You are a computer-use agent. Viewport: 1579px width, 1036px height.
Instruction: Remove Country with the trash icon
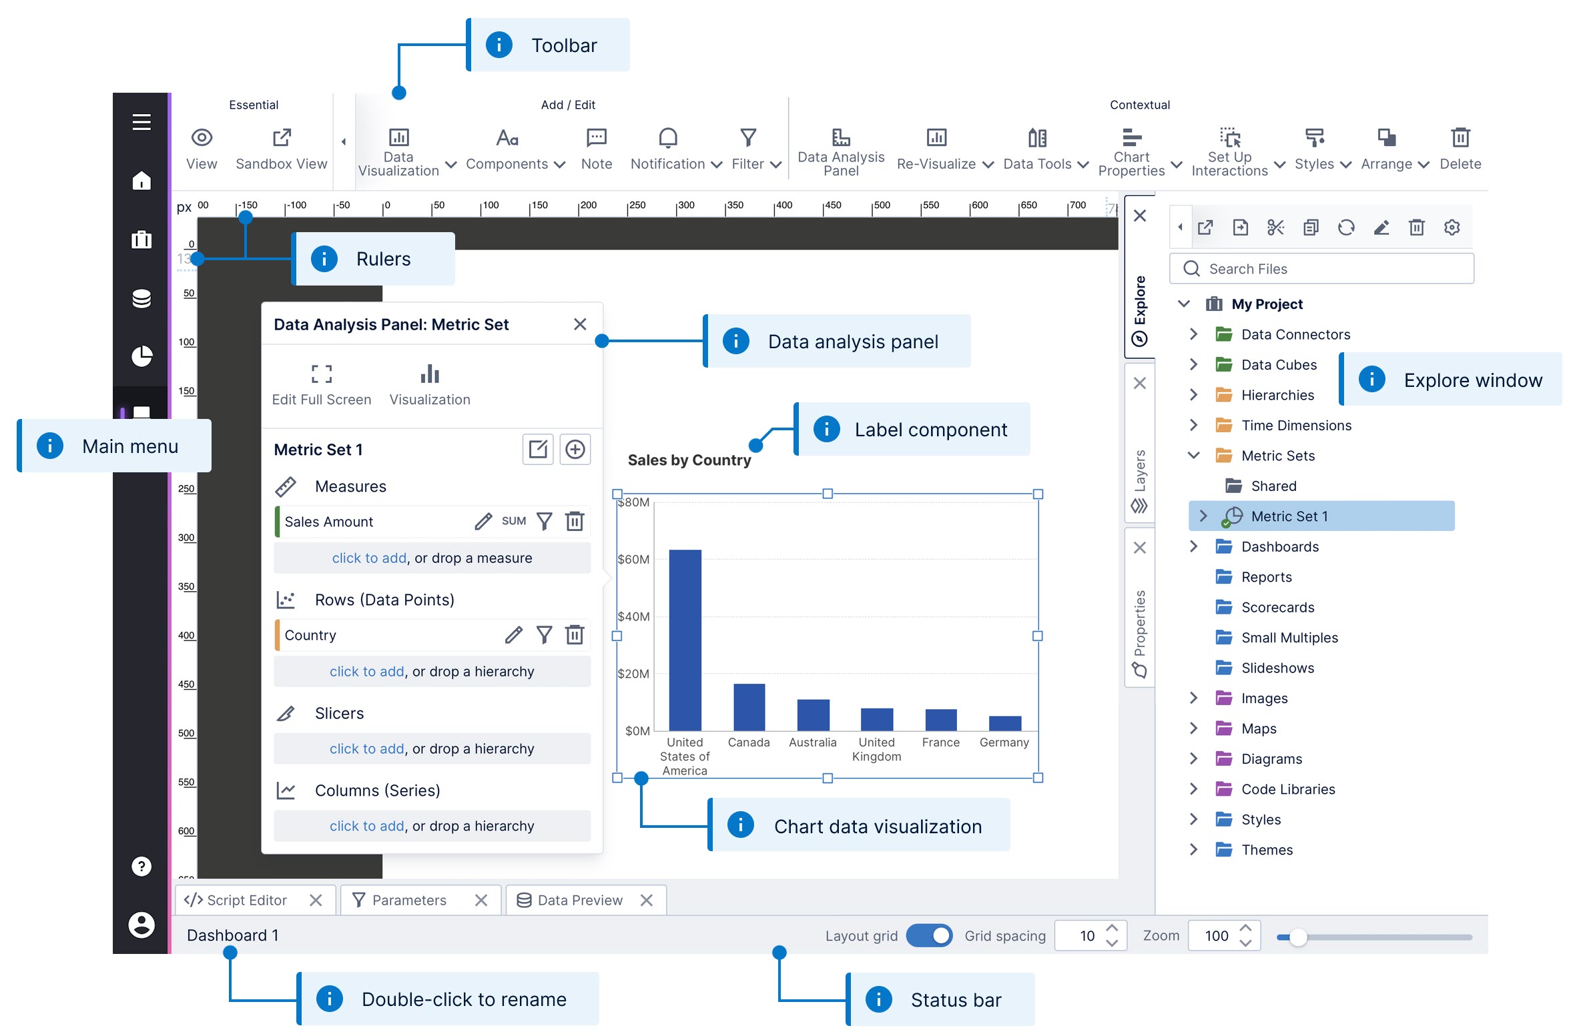(x=575, y=634)
